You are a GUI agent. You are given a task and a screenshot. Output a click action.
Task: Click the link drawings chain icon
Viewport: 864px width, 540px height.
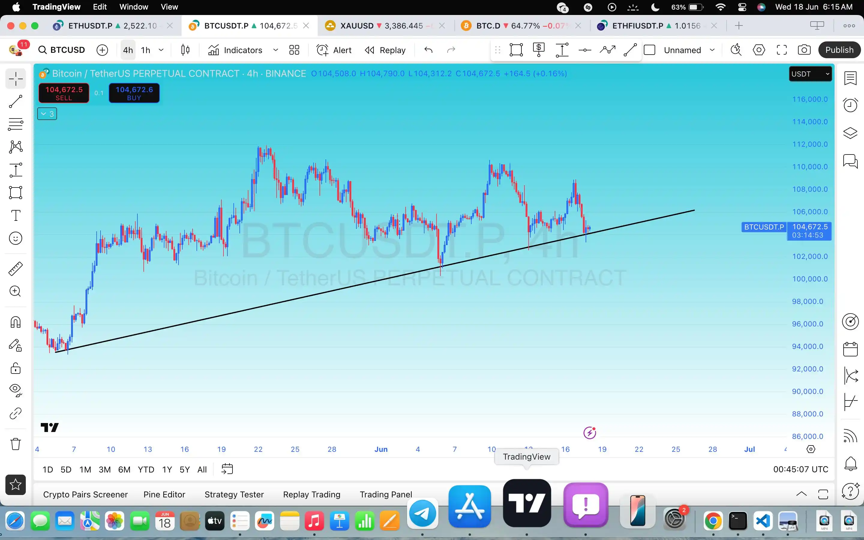coord(16,413)
